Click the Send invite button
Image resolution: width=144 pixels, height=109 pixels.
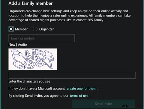coord(103,104)
